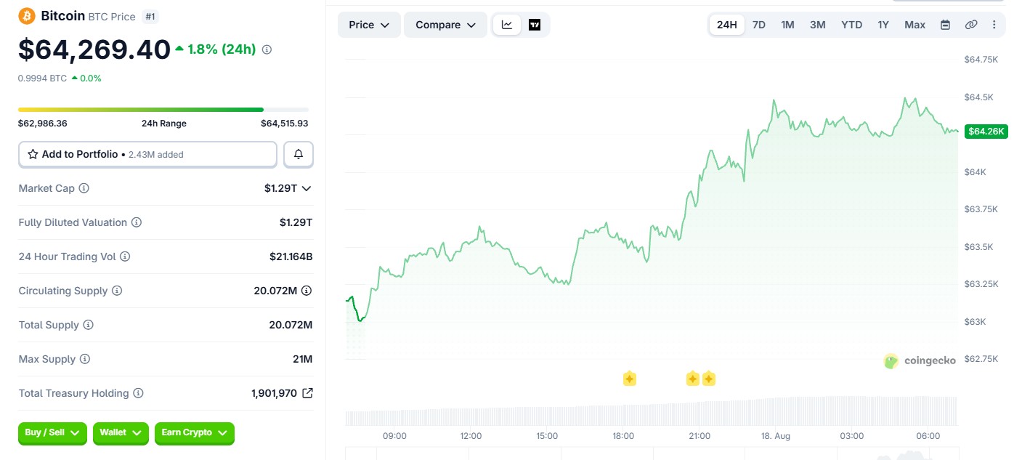Click the CoinGecko gecko logo on chart
Image resolution: width=1014 pixels, height=460 pixels.
[x=891, y=361]
